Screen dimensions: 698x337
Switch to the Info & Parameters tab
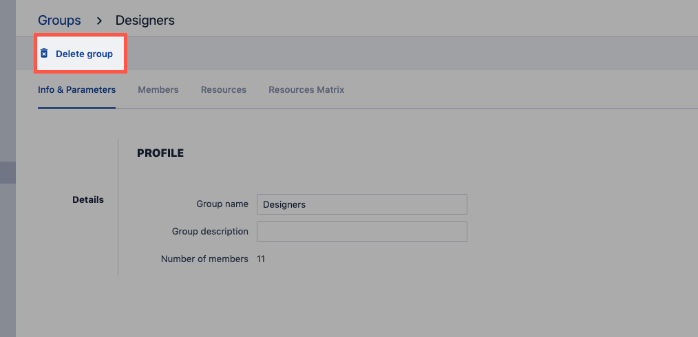[x=76, y=90]
